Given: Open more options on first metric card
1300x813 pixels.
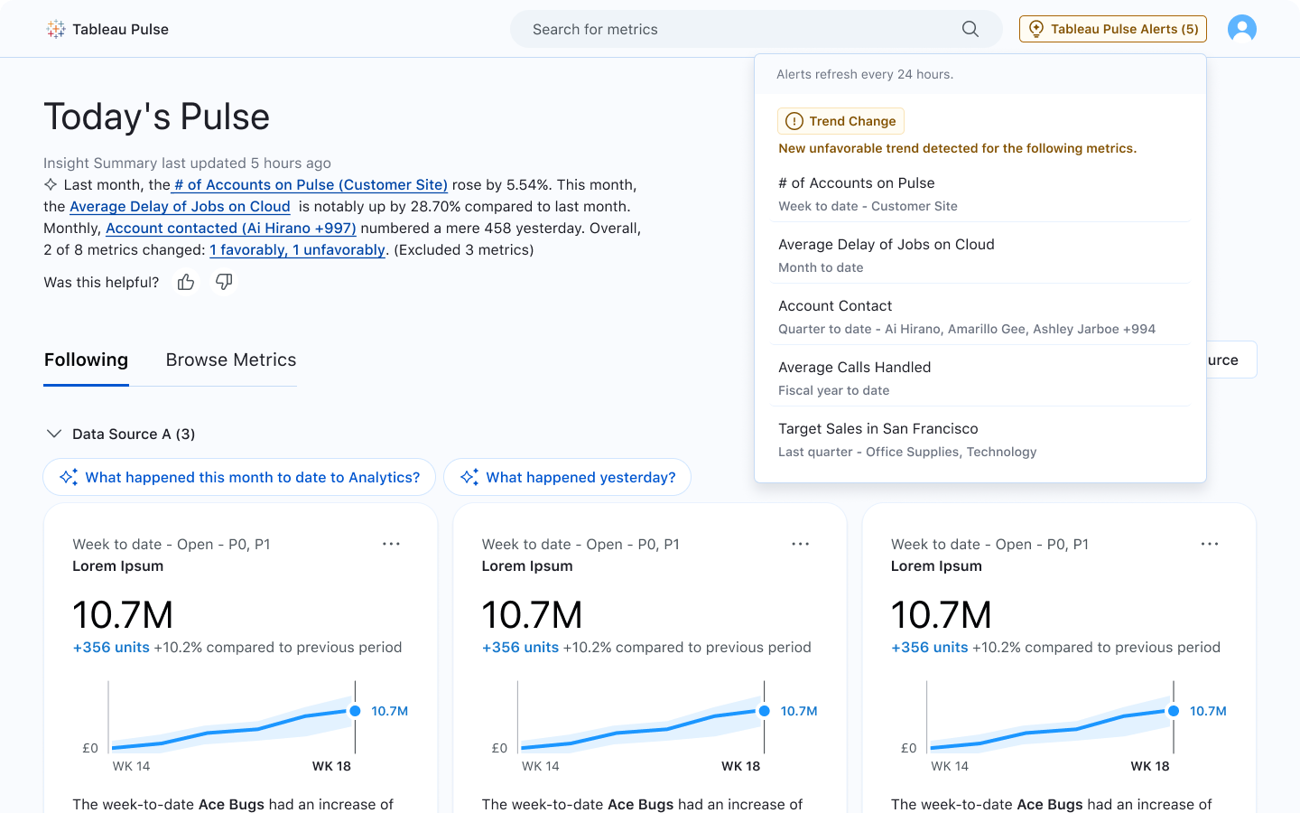Looking at the screenshot, I should pyautogui.click(x=391, y=544).
